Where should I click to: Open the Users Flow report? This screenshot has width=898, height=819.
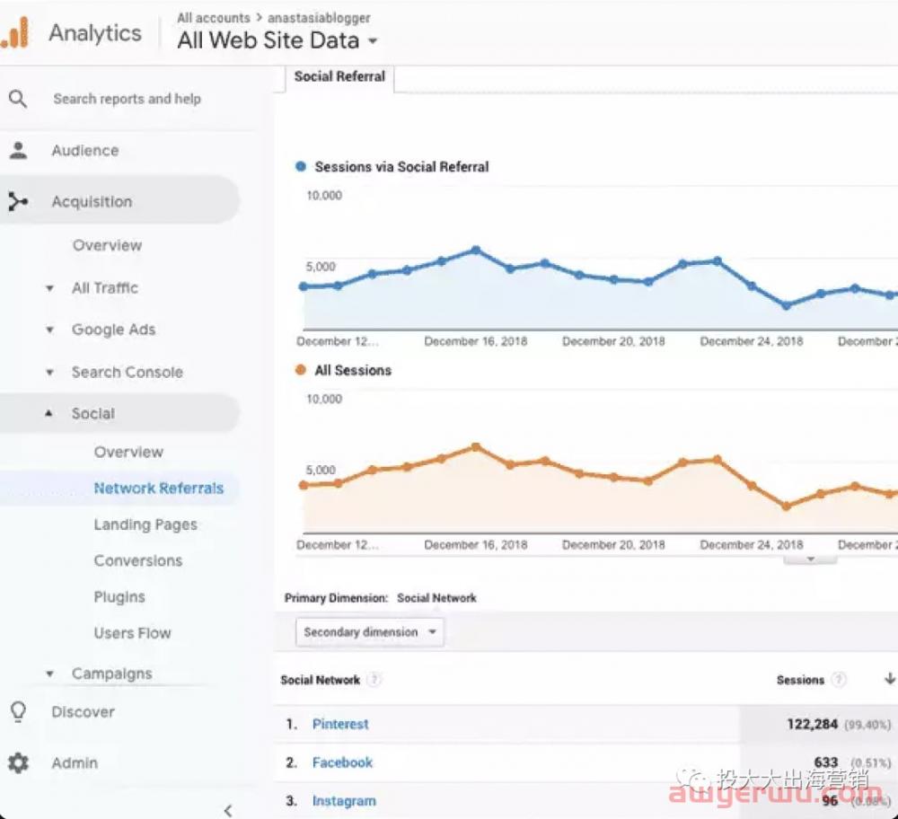tap(132, 633)
